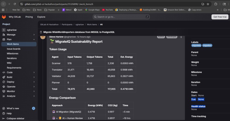
Task: Click the browser address bar URL
Action: 59,4
